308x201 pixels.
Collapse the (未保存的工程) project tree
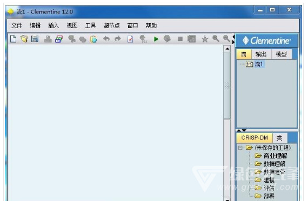pos(240,148)
